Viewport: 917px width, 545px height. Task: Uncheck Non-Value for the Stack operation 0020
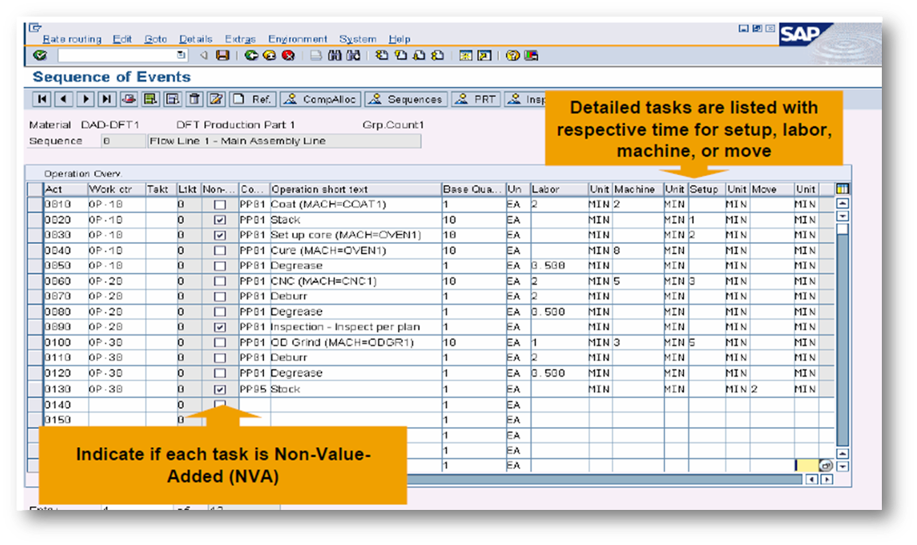click(220, 219)
